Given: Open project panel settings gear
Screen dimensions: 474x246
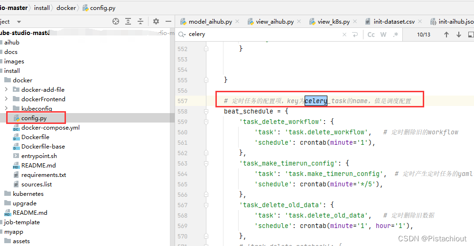Looking at the screenshot, I should (x=156, y=21).
